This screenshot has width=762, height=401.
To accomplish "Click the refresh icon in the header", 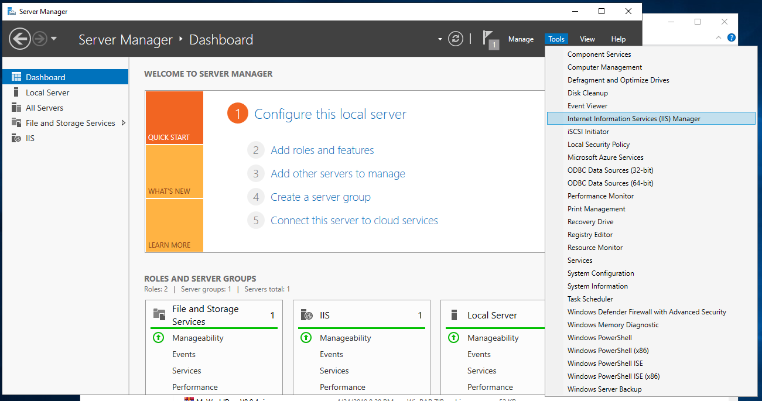I will [x=456, y=39].
